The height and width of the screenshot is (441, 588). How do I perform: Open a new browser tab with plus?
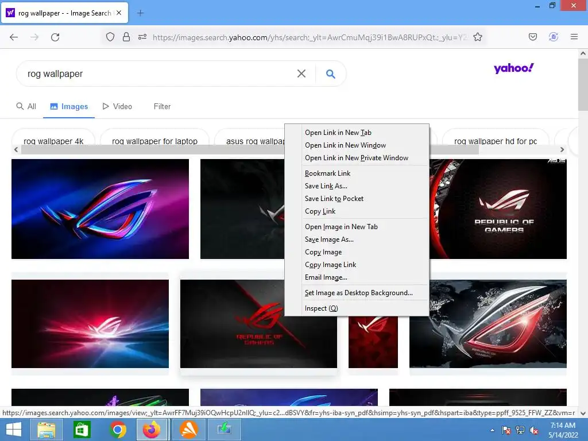pos(140,13)
